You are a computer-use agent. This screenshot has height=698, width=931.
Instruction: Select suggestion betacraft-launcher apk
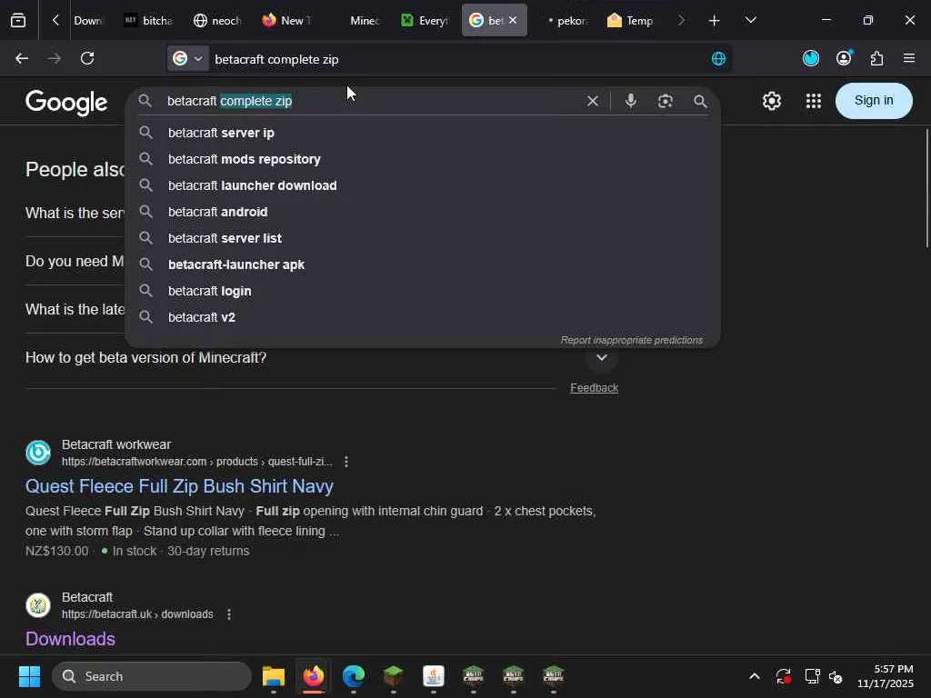[x=423, y=264]
